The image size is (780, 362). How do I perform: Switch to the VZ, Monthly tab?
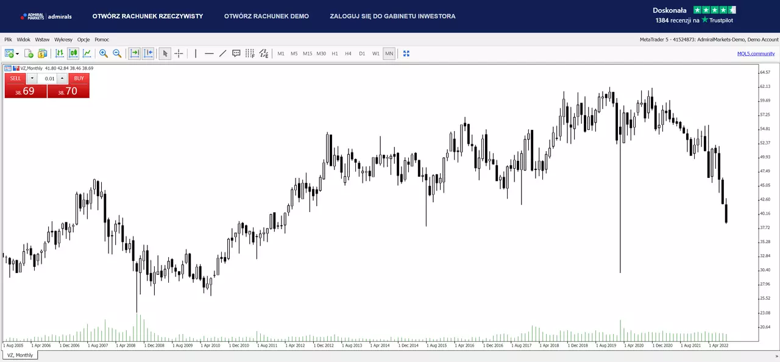(x=20, y=355)
